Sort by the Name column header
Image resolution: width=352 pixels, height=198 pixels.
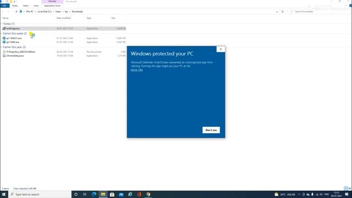click(x=5, y=18)
